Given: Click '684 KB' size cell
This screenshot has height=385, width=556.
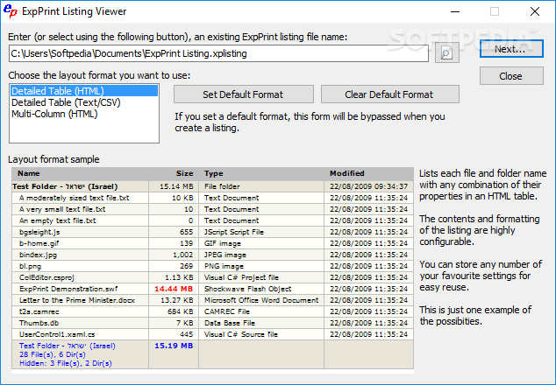Looking at the screenshot, I should (180, 311).
